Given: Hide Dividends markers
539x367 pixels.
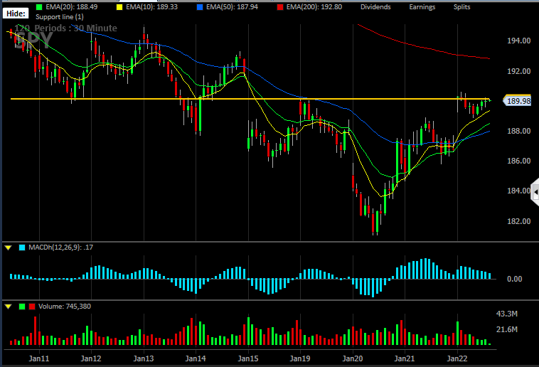Looking at the screenshot, I should click(375, 7).
